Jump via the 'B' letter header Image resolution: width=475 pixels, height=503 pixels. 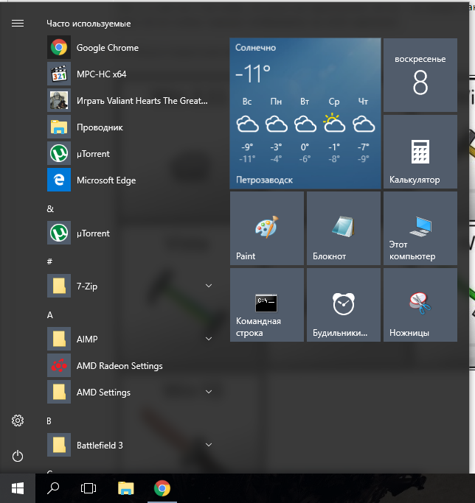[x=49, y=421]
